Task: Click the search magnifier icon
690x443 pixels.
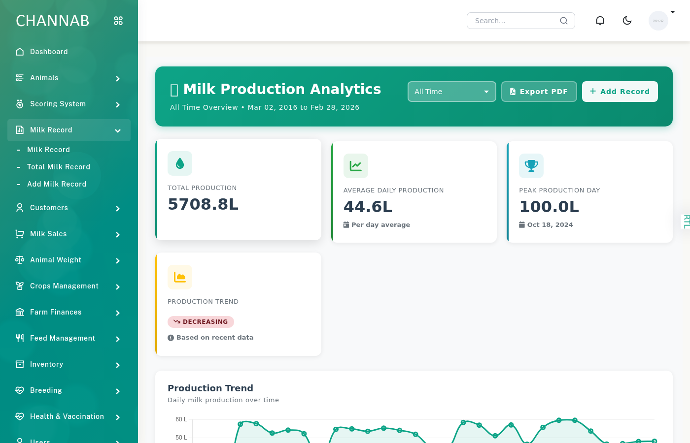Action: tap(563, 21)
